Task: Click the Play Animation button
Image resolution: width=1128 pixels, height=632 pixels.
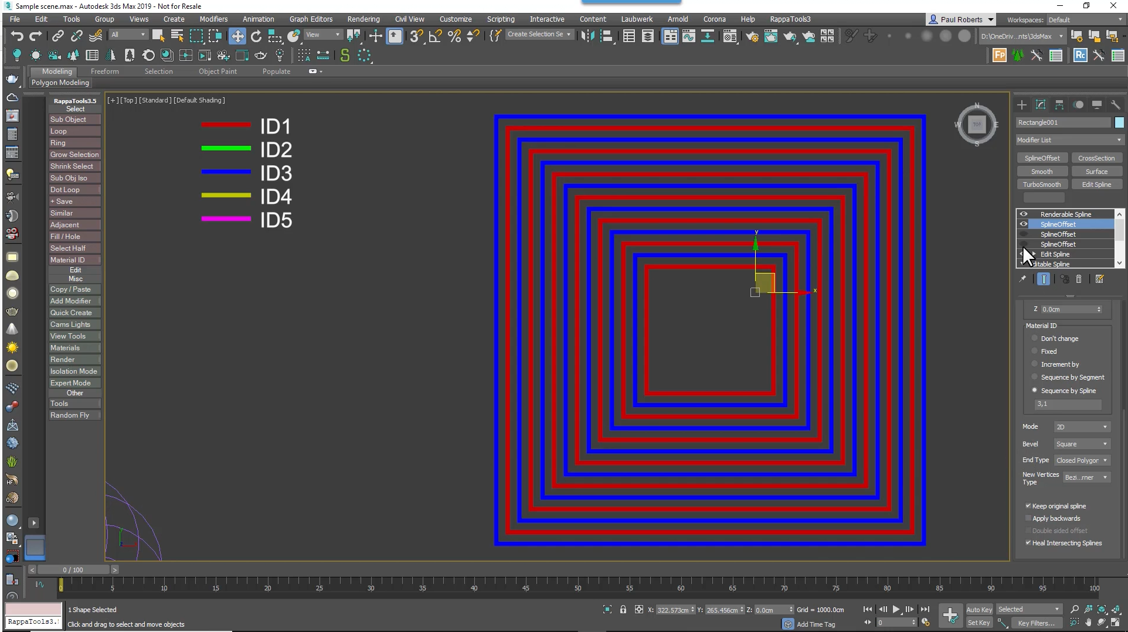Action: pos(896,610)
